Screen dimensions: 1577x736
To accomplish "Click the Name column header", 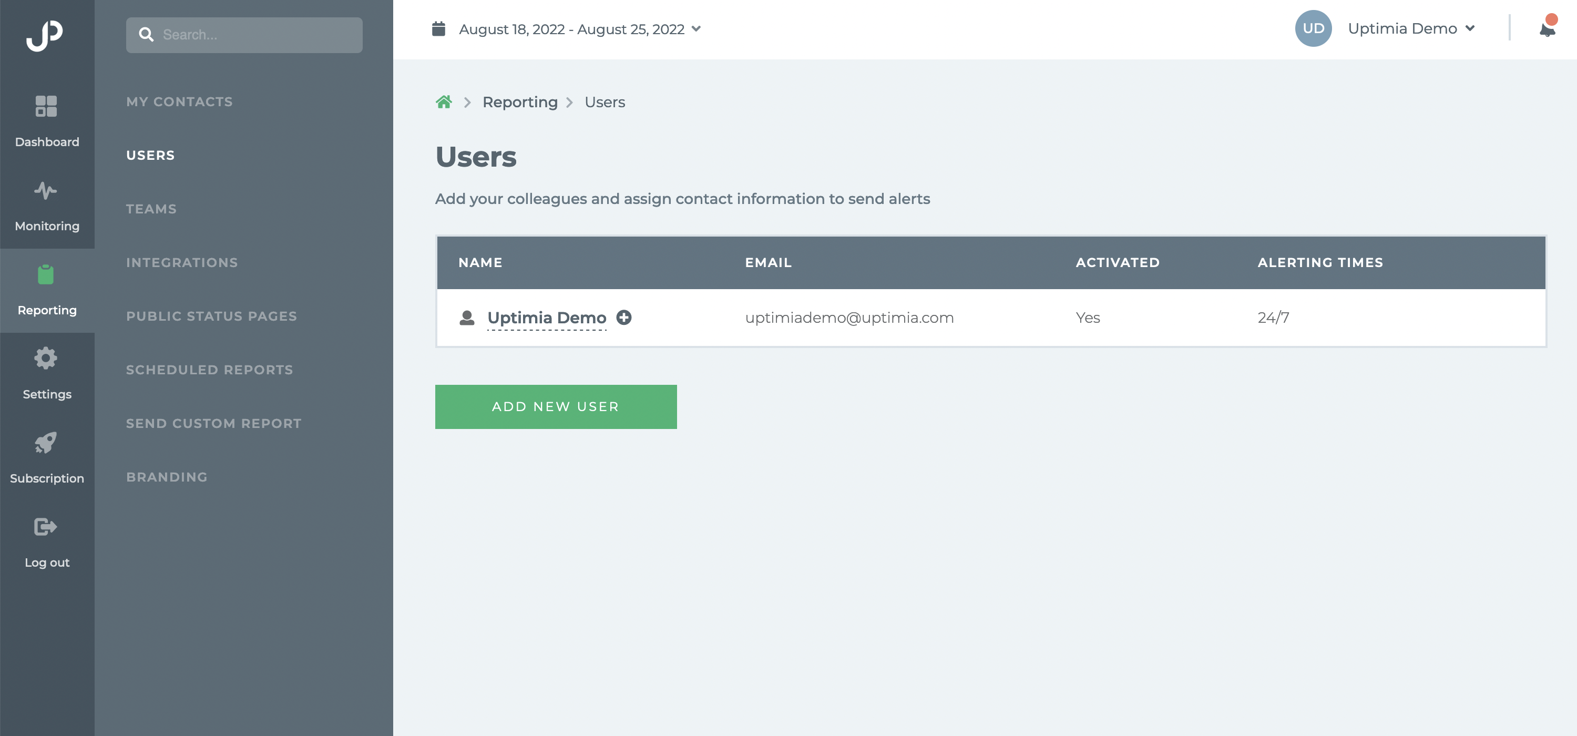I will pos(480,263).
